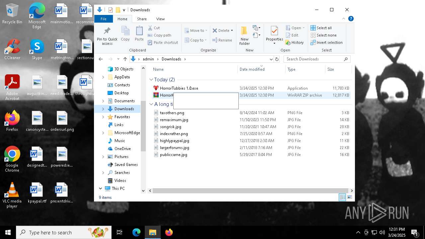Switch to the View tab
Viewport: 425px width, 239px height.
(x=160, y=19)
